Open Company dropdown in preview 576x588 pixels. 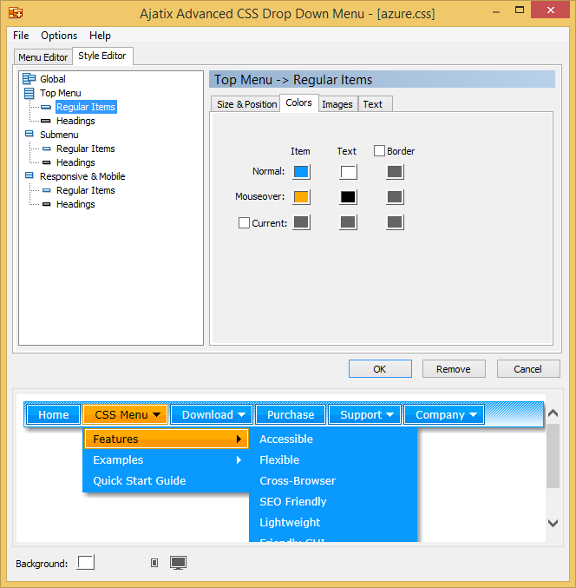point(444,414)
